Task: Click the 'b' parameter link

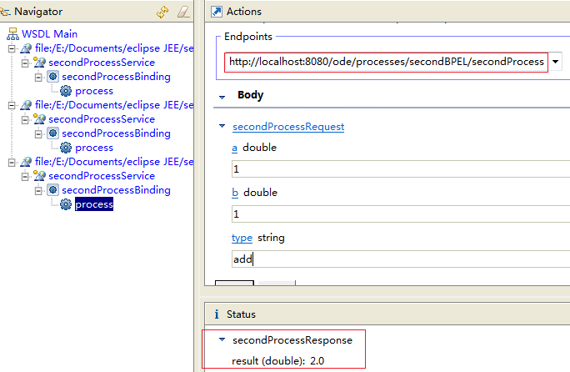Action: [x=235, y=193]
